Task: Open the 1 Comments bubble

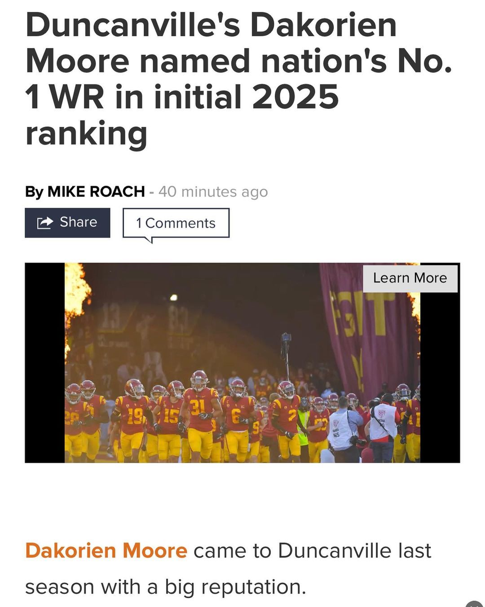Action: [x=176, y=223]
